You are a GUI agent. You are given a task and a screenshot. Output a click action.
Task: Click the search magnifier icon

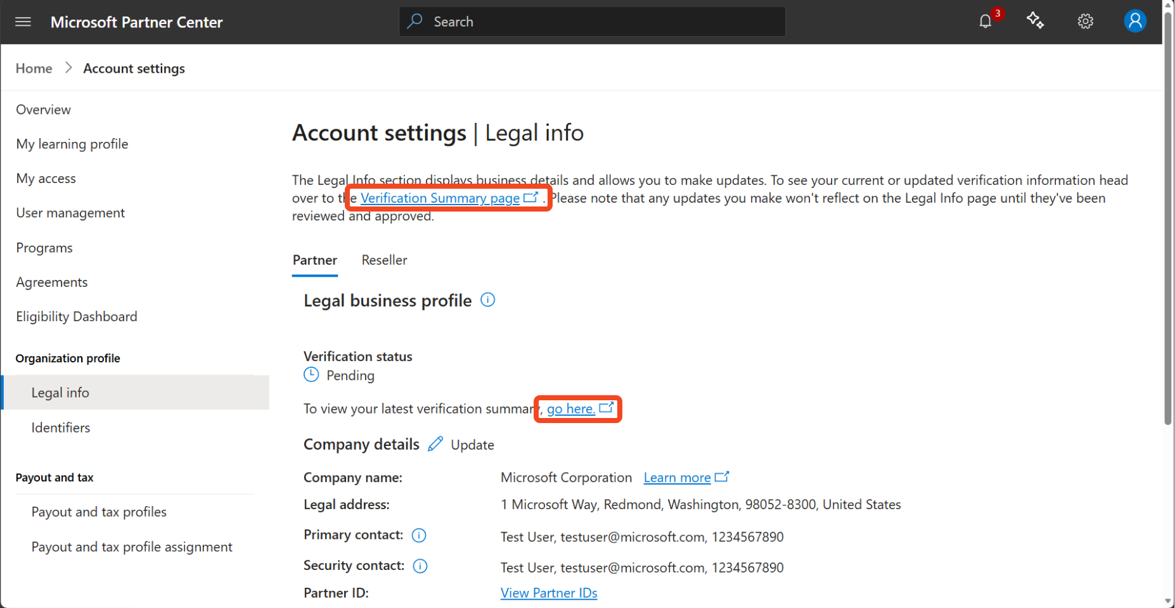(415, 22)
